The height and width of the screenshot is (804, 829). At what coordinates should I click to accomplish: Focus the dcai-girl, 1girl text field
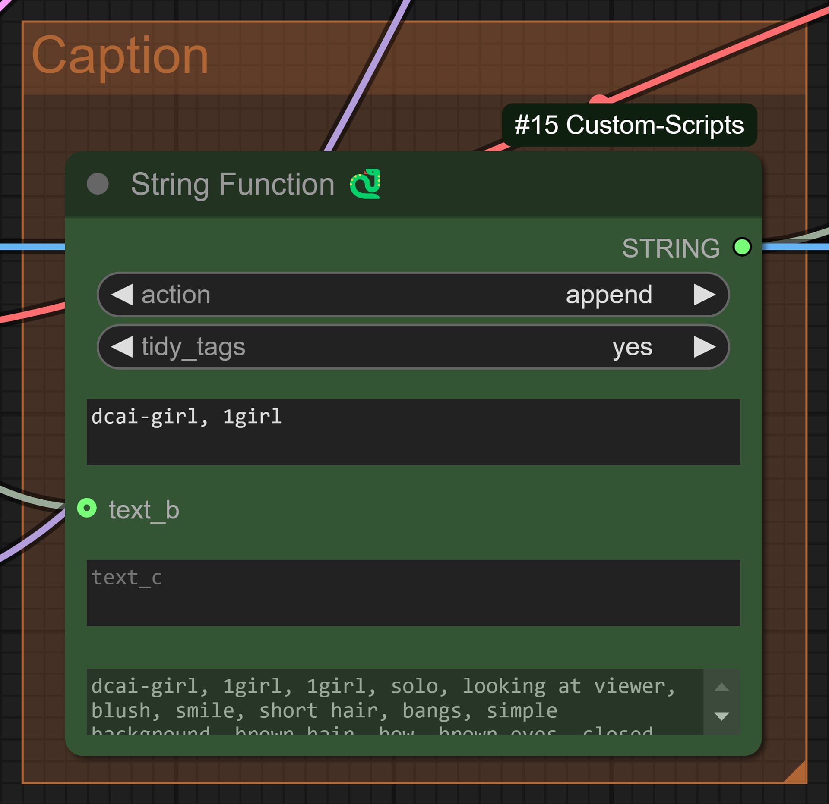point(413,432)
